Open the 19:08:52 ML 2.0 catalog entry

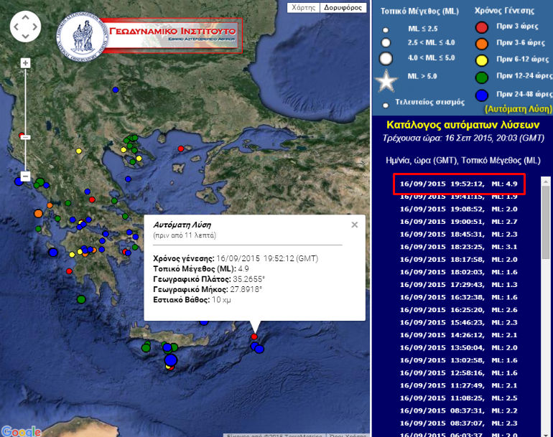click(x=458, y=208)
